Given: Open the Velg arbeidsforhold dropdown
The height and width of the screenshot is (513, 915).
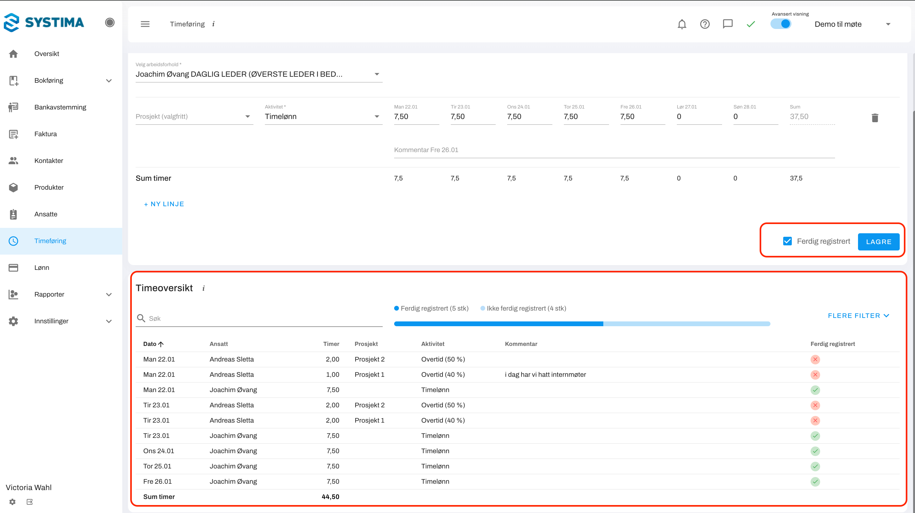Looking at the screenshot, I should coord(259,74).
